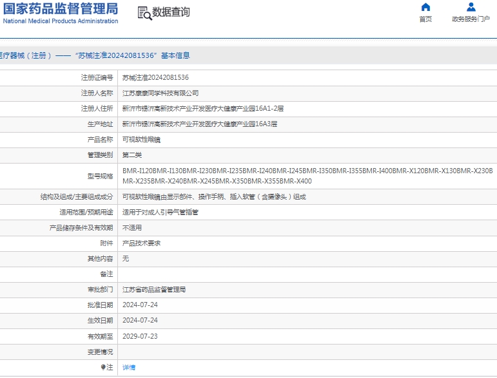497x378 pixels.
Task: Open the 政务服务门户 user icon
Action: [471, 7]
